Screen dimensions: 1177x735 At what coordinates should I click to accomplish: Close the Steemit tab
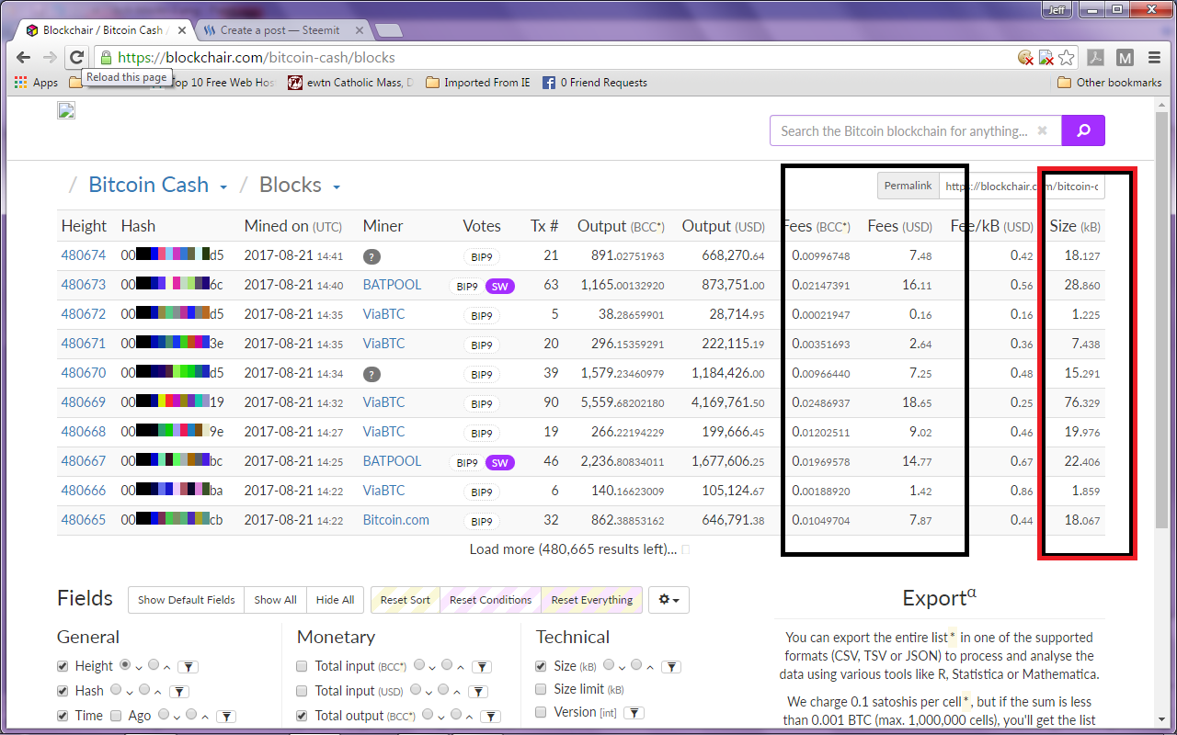point(360,30)
